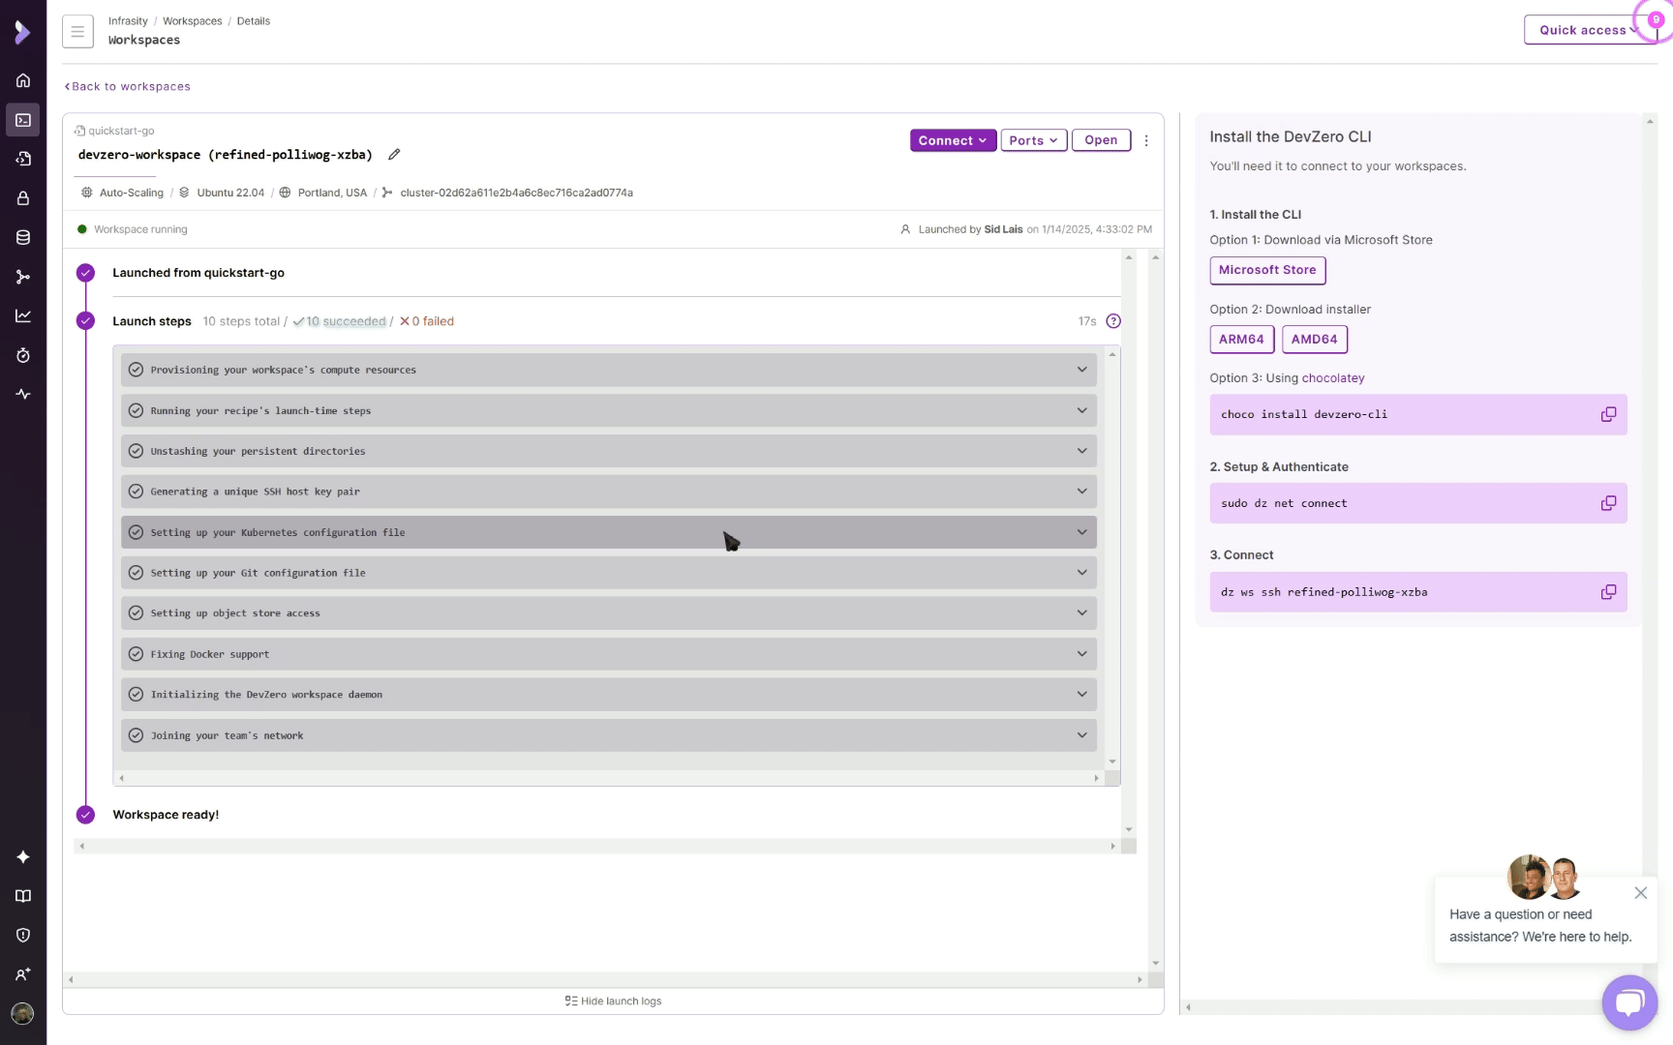Open the three-dot workspace options menu
This screenshot has height=1045, width=1673.
[1146, 140]
